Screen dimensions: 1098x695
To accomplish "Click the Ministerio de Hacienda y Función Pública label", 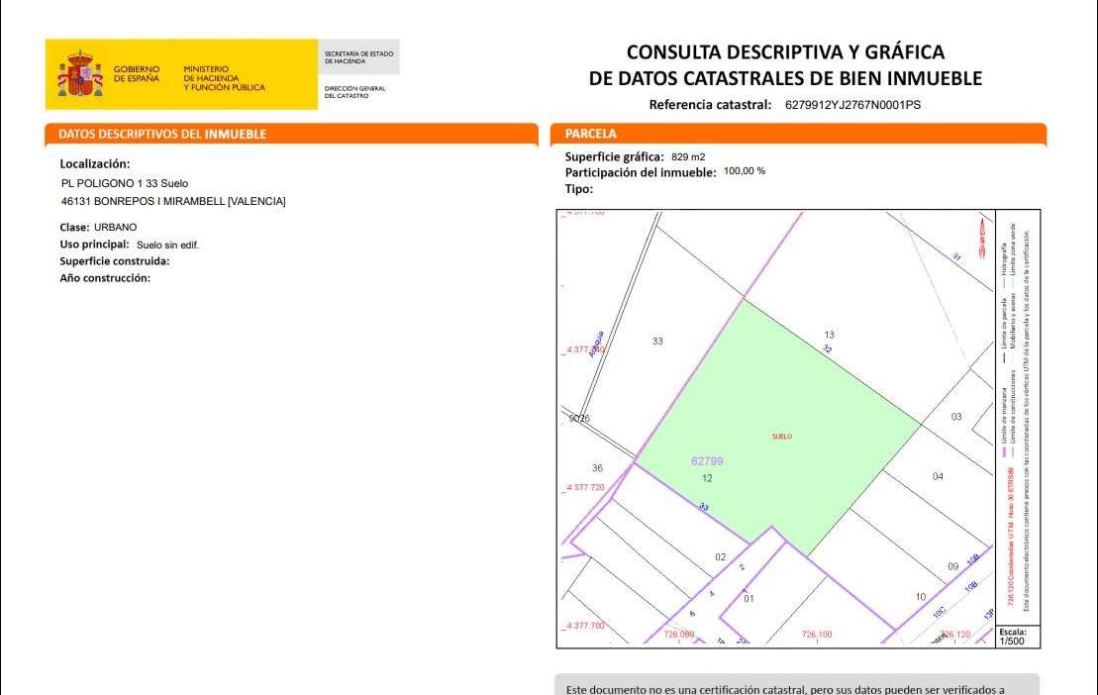I will 224,78.
